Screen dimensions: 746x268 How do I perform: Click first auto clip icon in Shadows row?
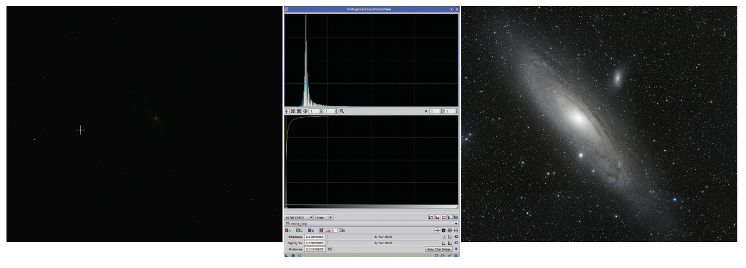pyautogui.click(x=443, y=237)
